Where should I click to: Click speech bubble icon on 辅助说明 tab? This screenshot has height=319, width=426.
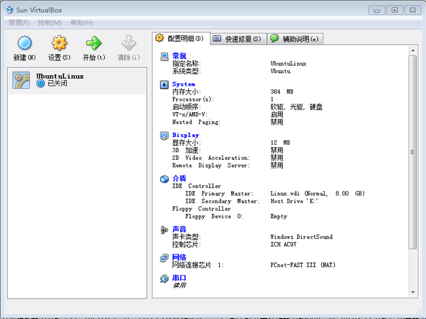(x=274, y=38)
